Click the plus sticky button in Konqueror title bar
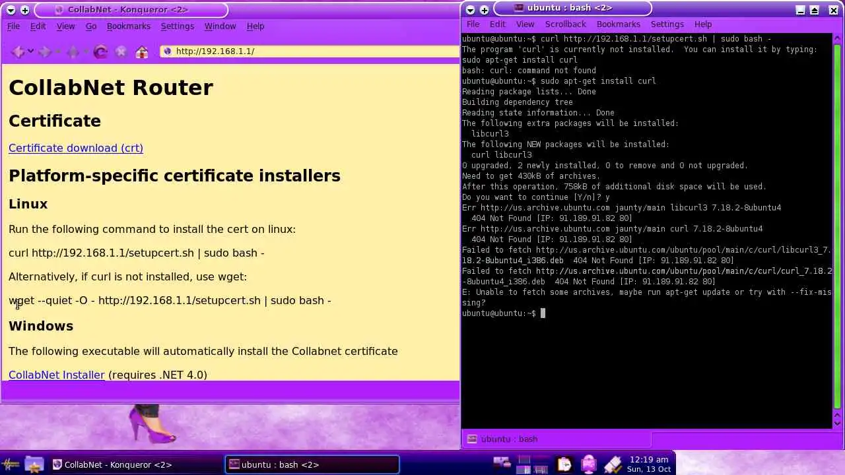Image resolution: width=845 pixels, height=475 pixels. coord(24,10)
